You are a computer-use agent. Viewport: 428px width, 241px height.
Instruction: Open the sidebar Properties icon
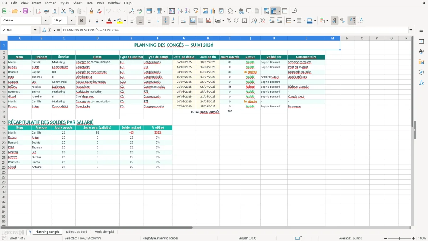(421, 41)
